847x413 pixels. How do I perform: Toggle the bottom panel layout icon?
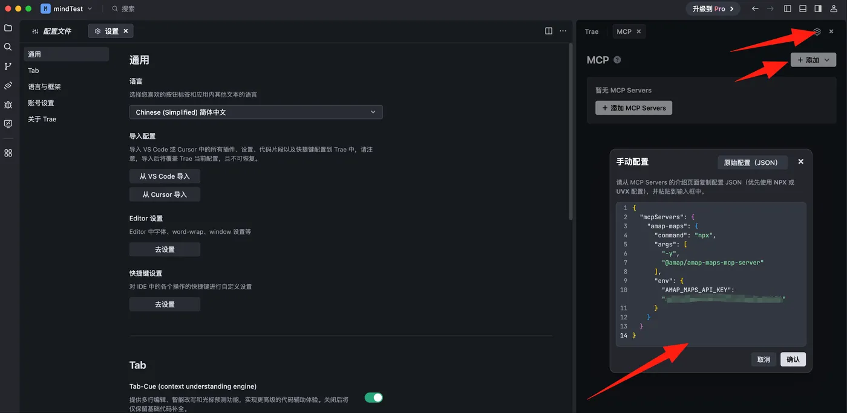click(803, 8)
